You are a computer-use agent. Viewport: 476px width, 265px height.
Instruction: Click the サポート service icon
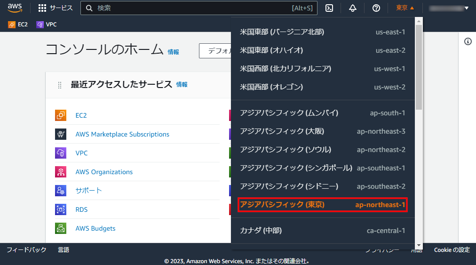tap(61, 191)
